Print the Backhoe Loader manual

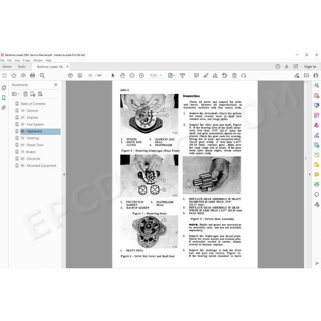[33, 76]
